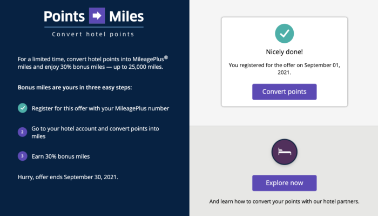Select the step 2 purple circle
The height and width of the screenshot is (216, 378).
click(x=23, y=132)
